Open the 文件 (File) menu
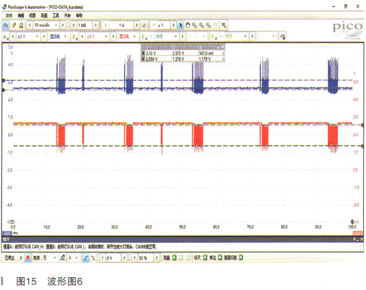366x290 pixels. (9, 16)
